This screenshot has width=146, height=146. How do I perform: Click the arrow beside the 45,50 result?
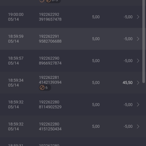[x=138, y=82]
